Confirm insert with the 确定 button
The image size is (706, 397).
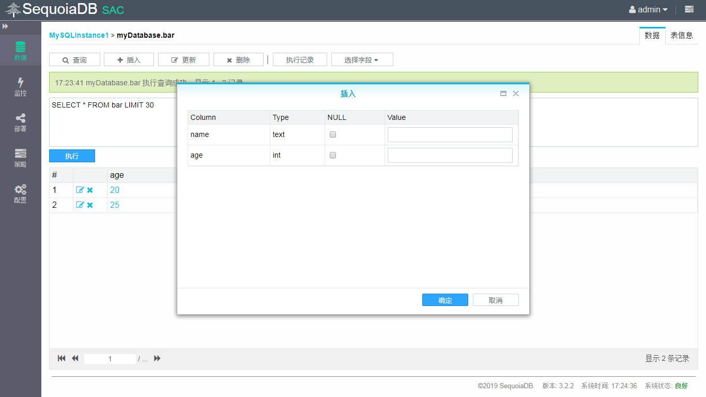445,300
